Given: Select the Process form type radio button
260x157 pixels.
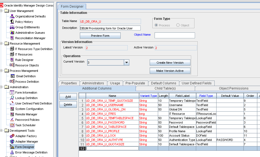Looking at the screenshot, I should pyautogui.click(x=156, y=25).
